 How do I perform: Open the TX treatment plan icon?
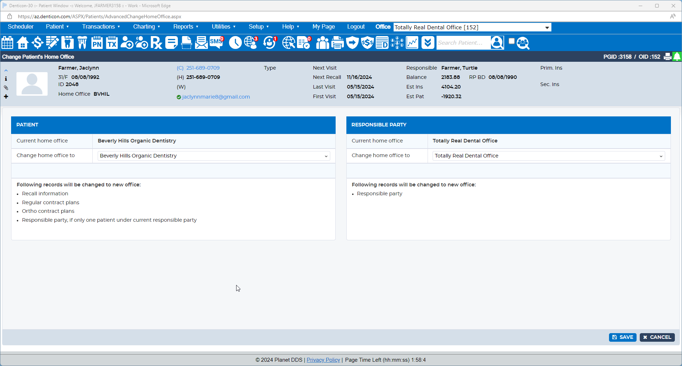(x=112, y=42)
